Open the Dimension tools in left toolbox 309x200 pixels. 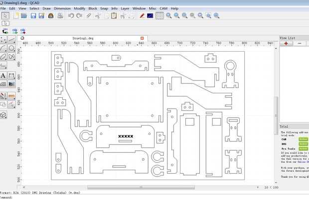11,75
